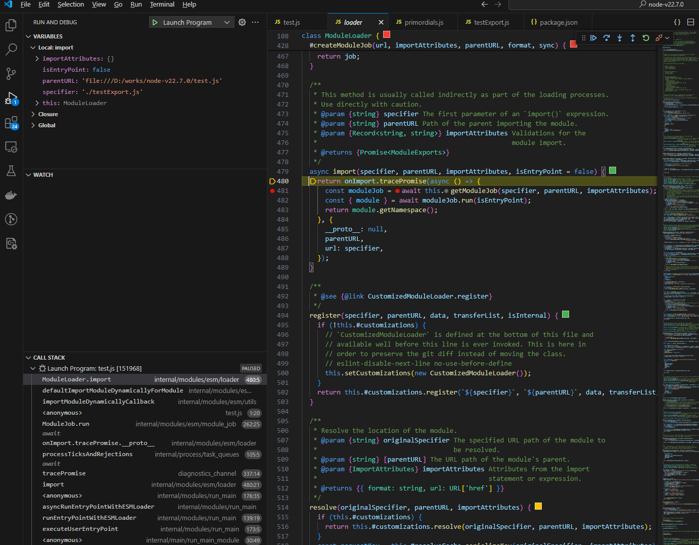Restart the debug session
699x545 pixels.
click(x=646, y=38)
